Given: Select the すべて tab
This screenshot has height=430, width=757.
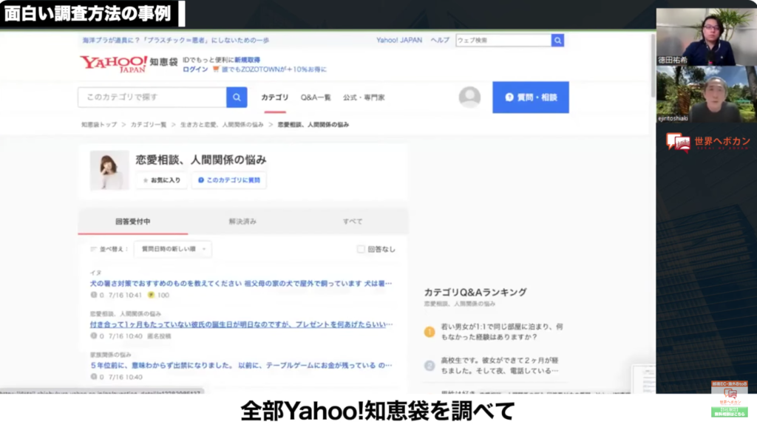Looking at the screenshot, I should click(x=353, y=222).
